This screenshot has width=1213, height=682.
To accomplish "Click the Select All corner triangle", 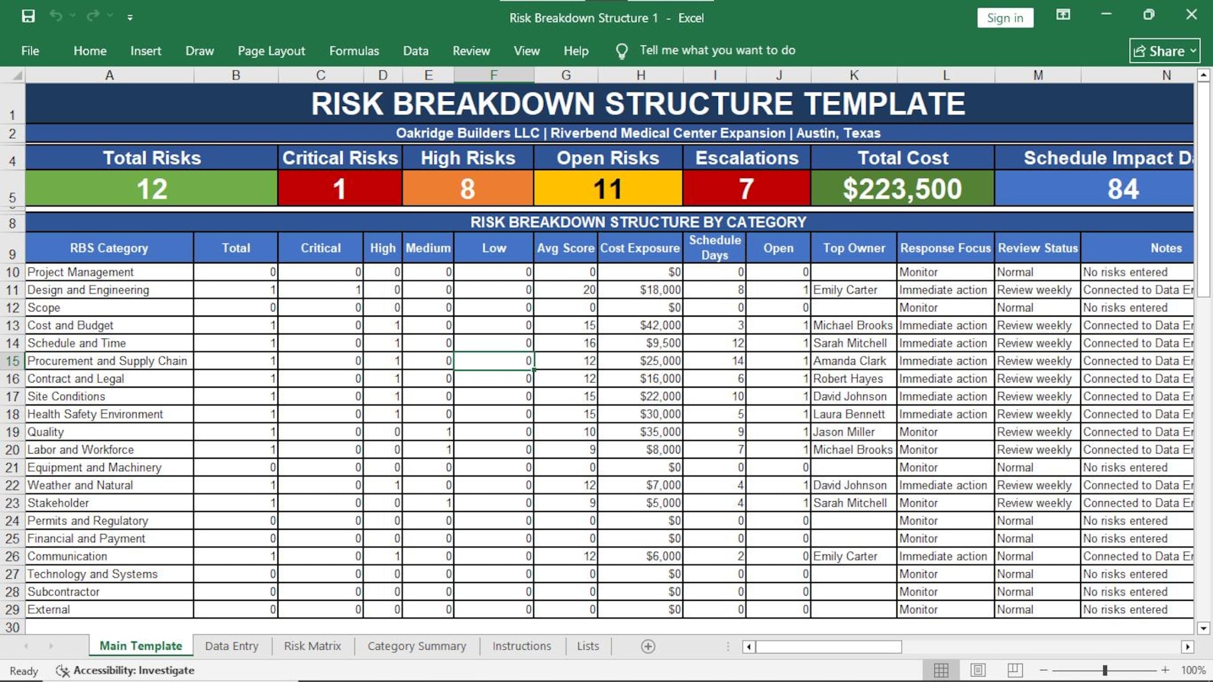I will coord(14,75).
